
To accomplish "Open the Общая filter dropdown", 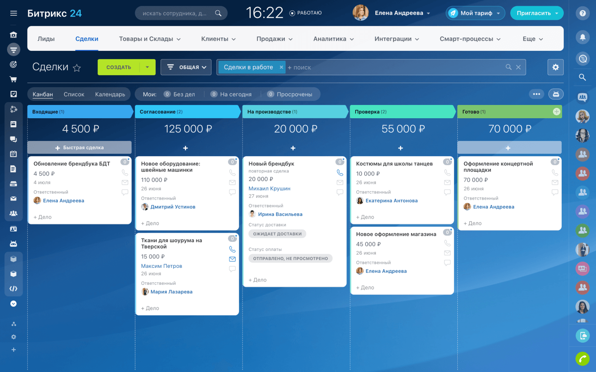I will coord(186,67).
